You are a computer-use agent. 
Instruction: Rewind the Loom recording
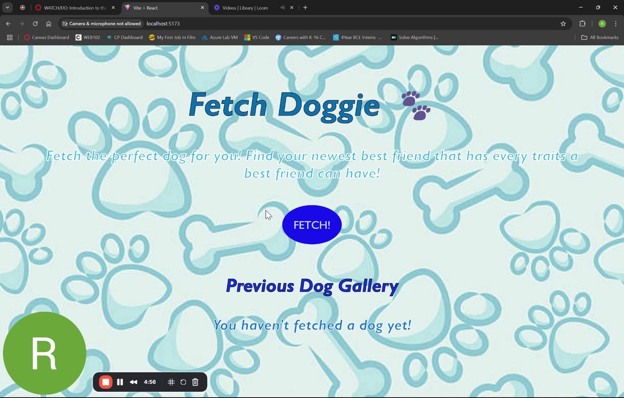133,382
